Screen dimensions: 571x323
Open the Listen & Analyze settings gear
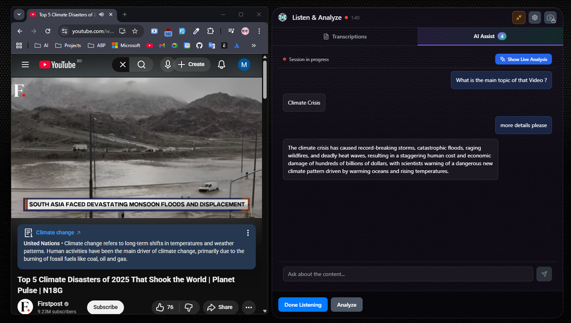(x=535, y=17)
